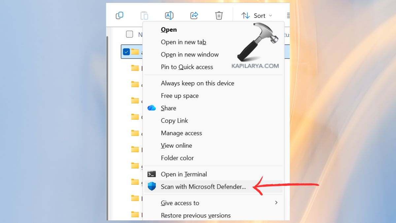Image resolution: width=396 pixels, height=223 pixels.
Task: Open the Folder color option
Action: (177, 158)
